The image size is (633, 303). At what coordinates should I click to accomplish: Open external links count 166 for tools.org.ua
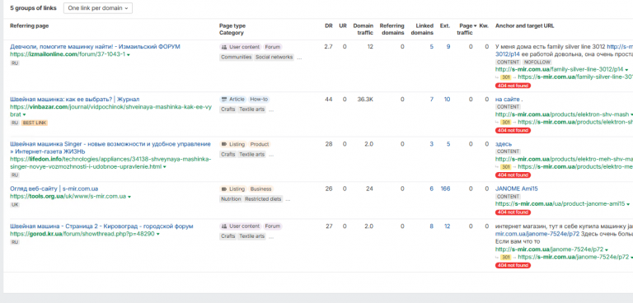tap(445, 189)
